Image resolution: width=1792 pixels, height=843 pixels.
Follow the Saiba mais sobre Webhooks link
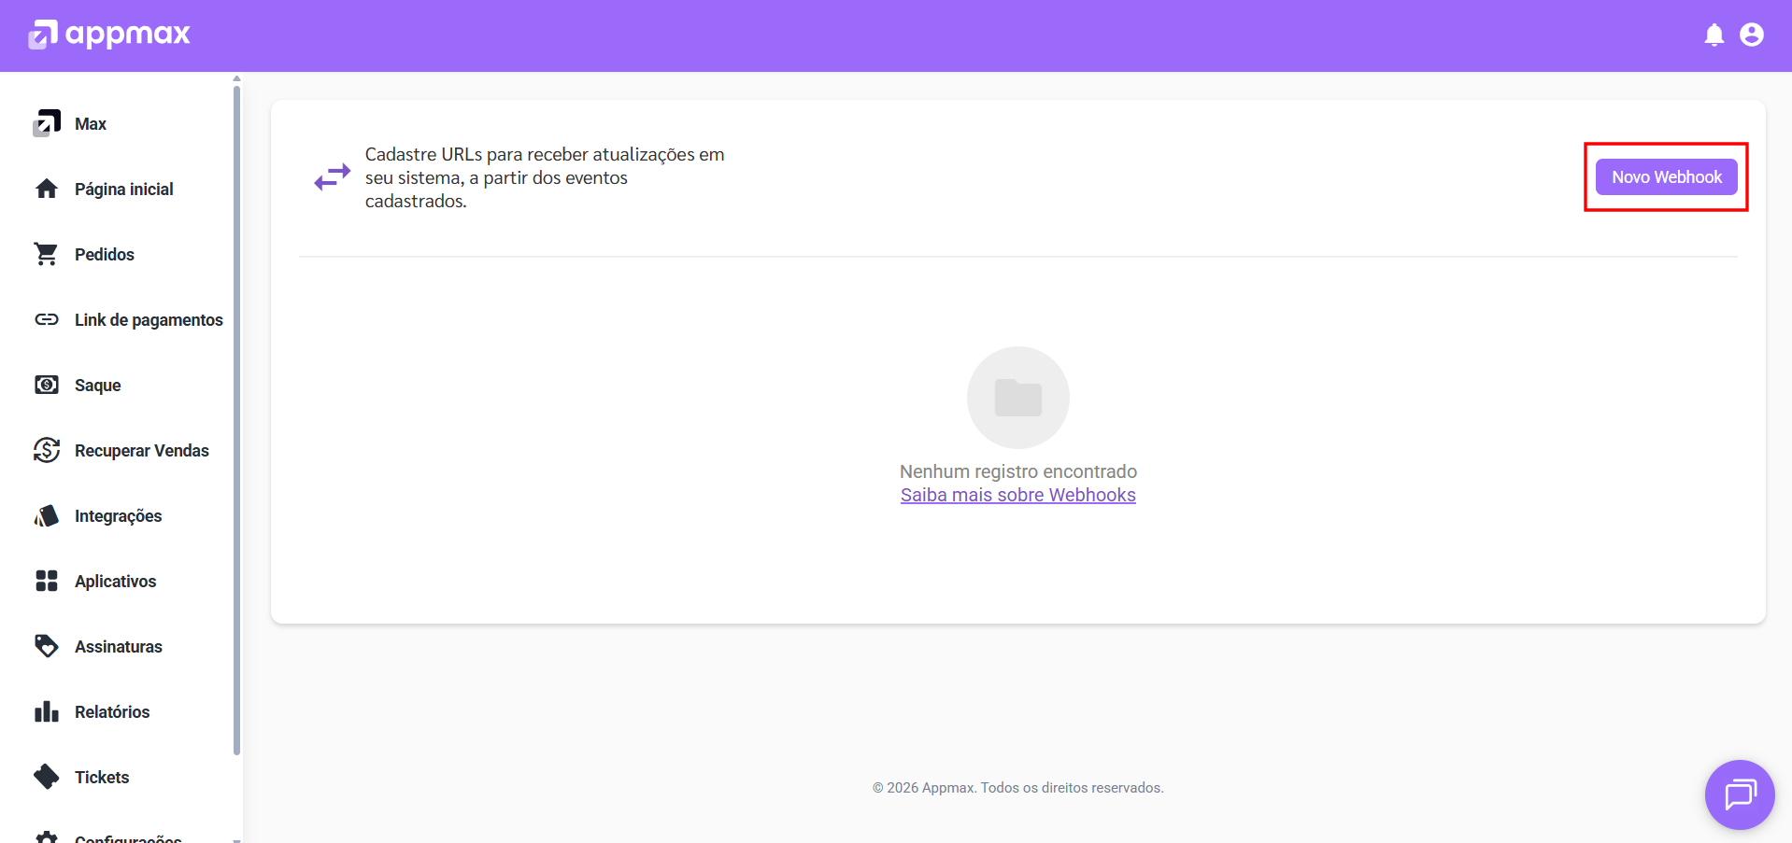coord(1017,496)
